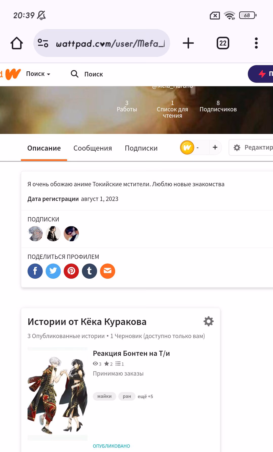Screen dimensions: 273x452
Task: Click the gold Wattpad coin icon
Action: 187,147
